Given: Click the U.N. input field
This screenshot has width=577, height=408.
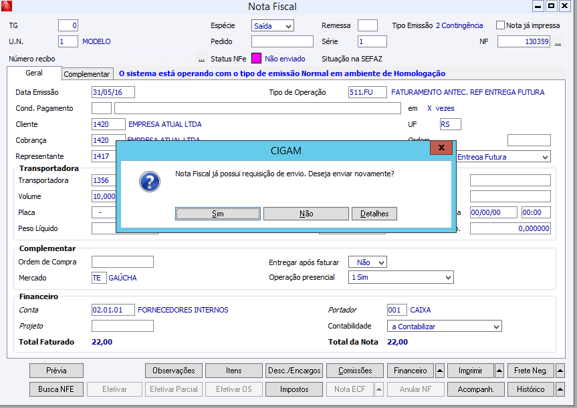Looking at the screenshot, I should pyautogui.click(x=68, y=41).
